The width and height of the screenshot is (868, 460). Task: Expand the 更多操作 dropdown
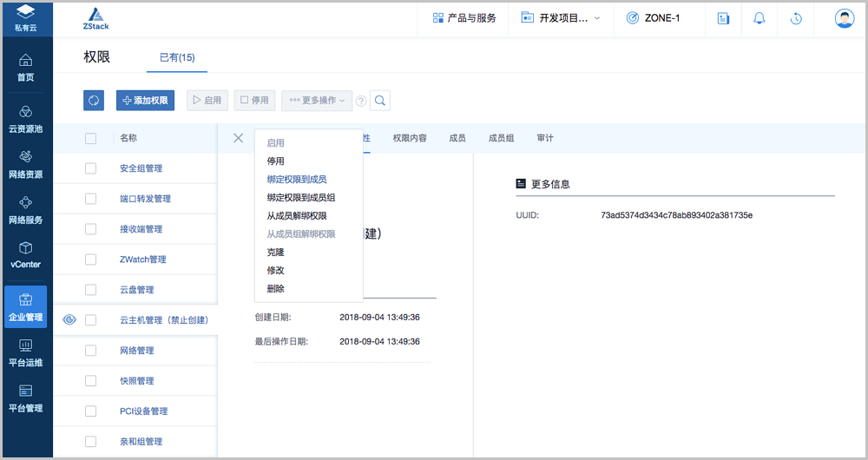317,101
